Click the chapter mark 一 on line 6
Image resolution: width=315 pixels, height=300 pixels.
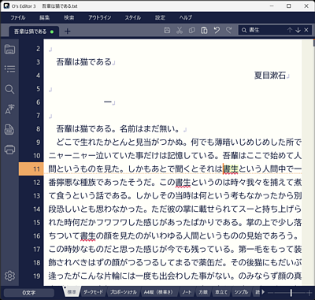(x=108, y=102)
